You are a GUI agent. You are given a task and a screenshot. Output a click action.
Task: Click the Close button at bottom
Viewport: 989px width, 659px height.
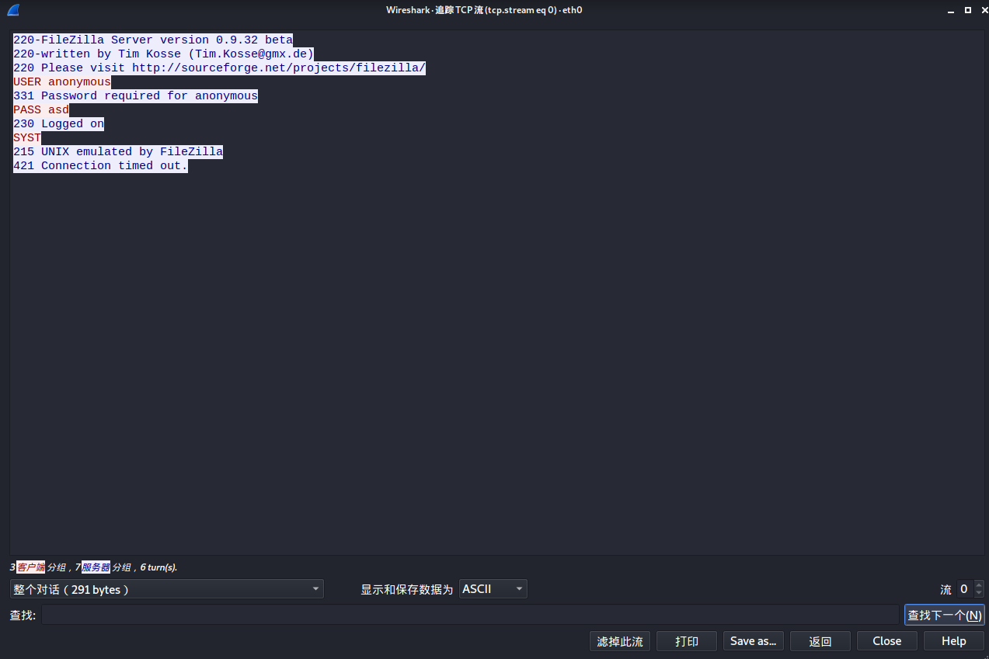coord(887,641)
